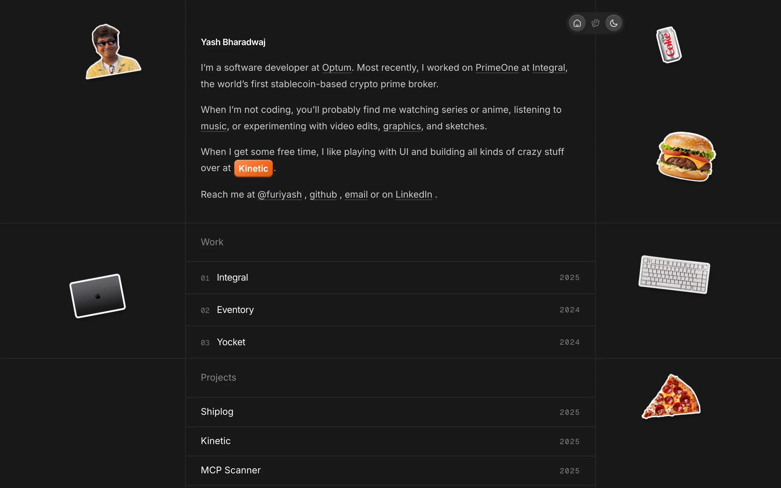Open the LinkedIn link
This screenshot has width=781, height=488.
tap(414, 195)
